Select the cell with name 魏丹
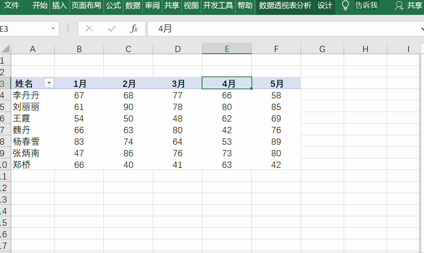 (x=33, y=130)
